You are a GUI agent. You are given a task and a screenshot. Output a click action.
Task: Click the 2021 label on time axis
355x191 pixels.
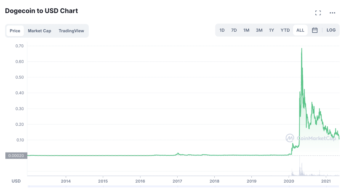tap(326, 181)
